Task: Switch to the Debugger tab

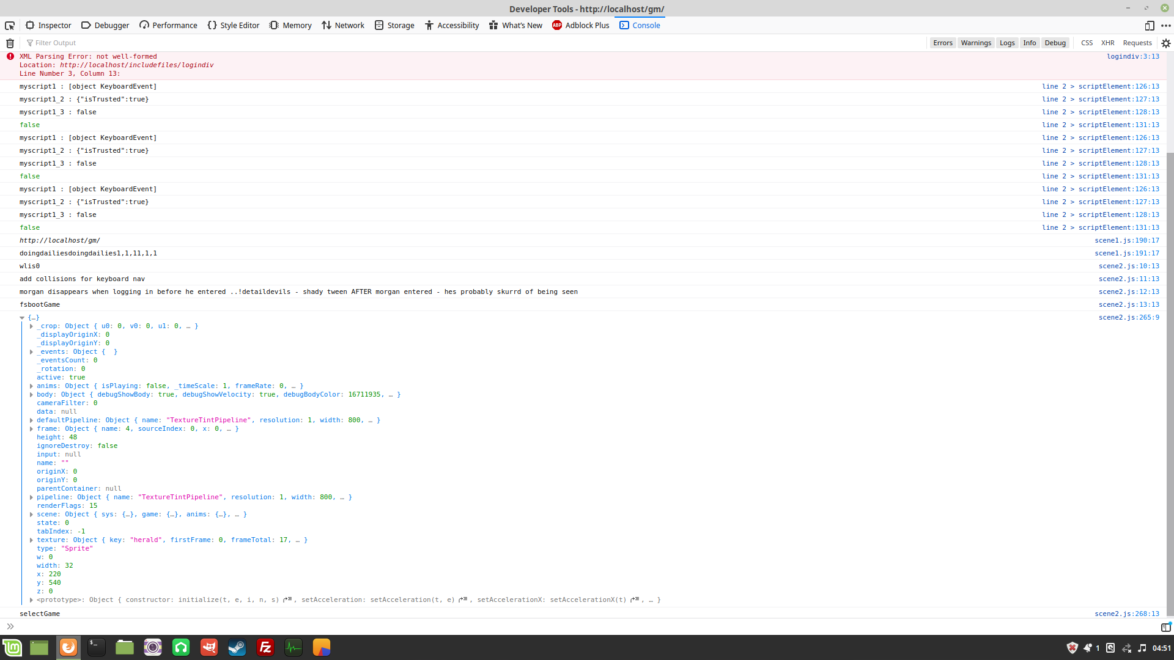Action: pyautogui.click(x=105, y=25)
